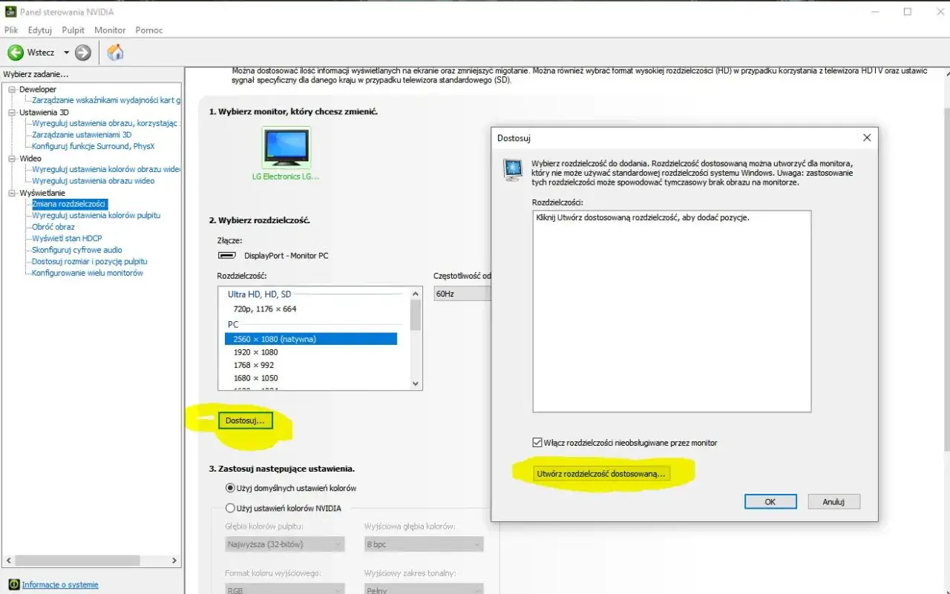Viewport: 950px width, 594px height.
Task: Open the Monitor menu
Action: pos(110,30)
